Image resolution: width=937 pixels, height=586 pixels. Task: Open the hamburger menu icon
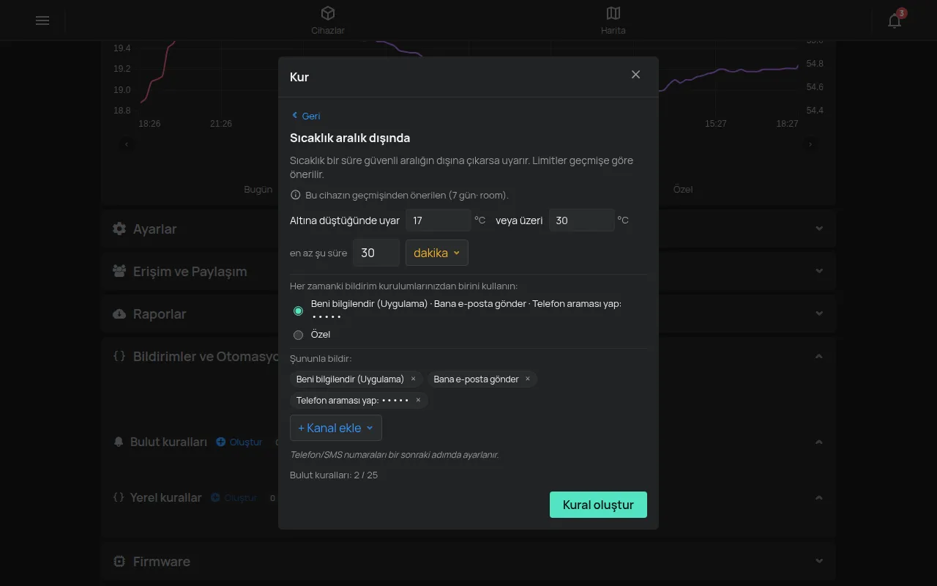pos(42,21)
